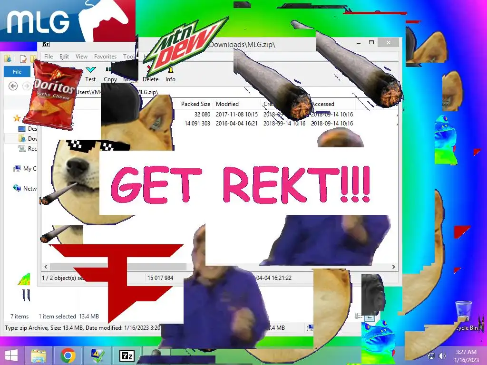Click packed size value 14 091 303

[197, 123]
